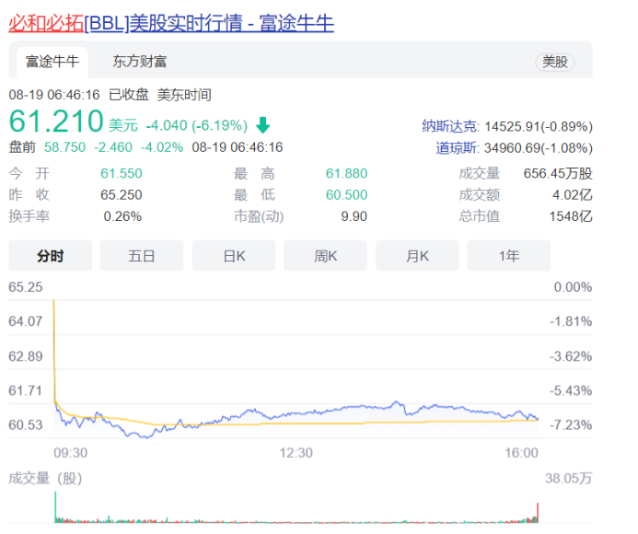Screen dimensions: 638x534
Task: Show the 五日 five-day chart
Action: point(142,256)
